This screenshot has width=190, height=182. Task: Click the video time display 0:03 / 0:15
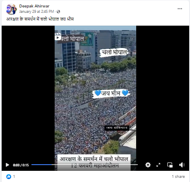[21, 165]
